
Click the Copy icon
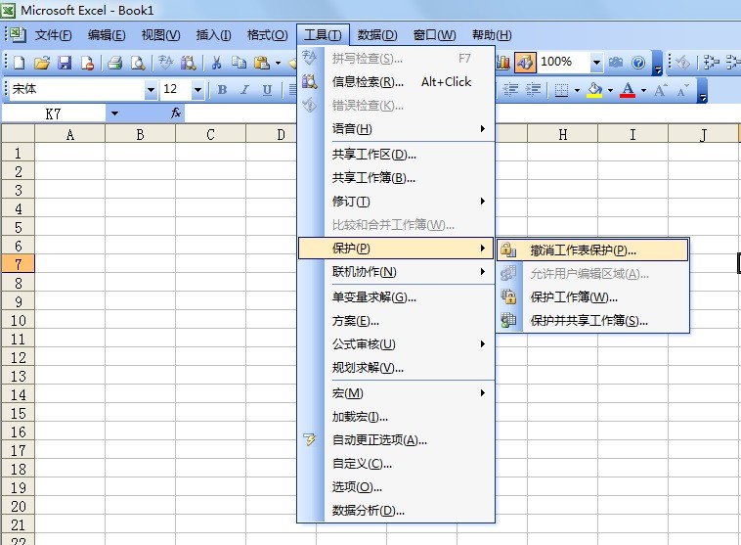coord(239,63)
